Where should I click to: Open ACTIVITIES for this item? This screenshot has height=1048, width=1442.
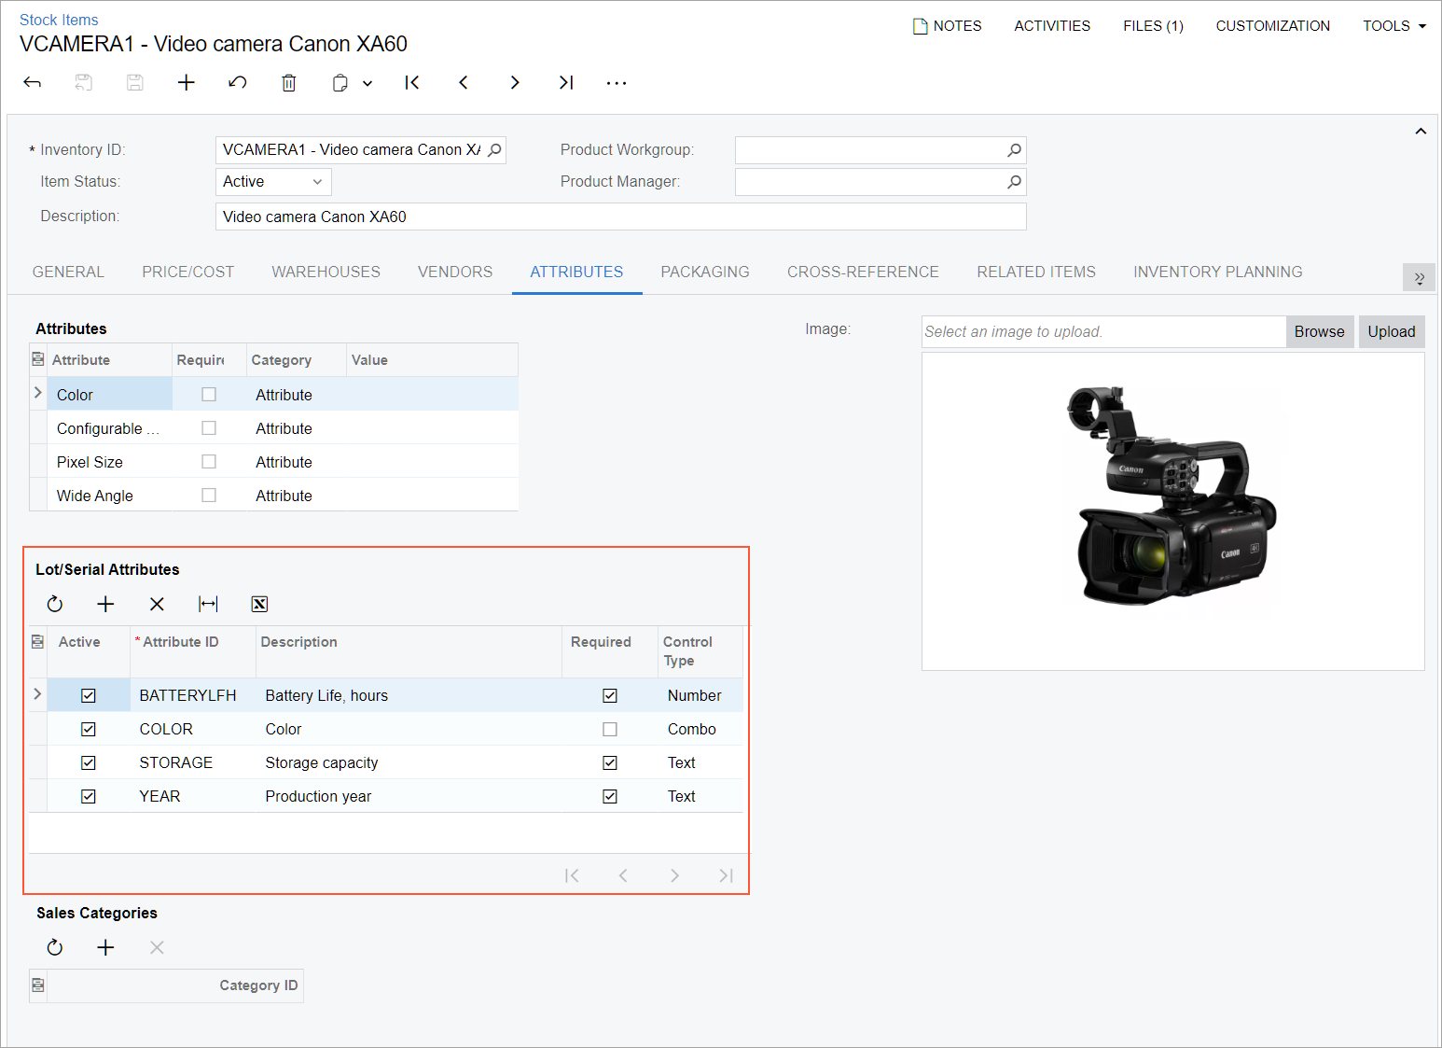click(1052, 26)
